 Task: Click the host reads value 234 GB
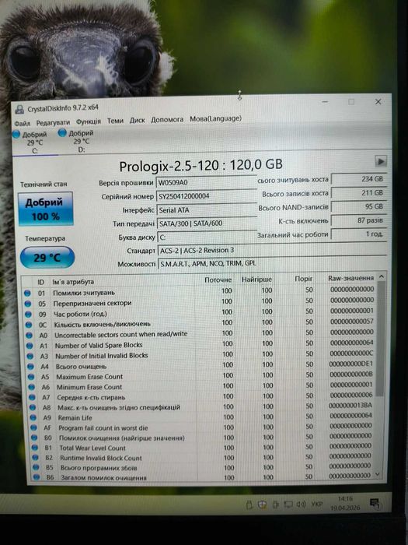coord(358,179)
